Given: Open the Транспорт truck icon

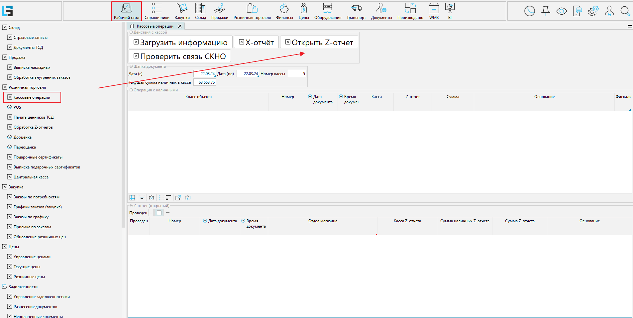Looking at the screenshot, I should click(x=356, y=11).
